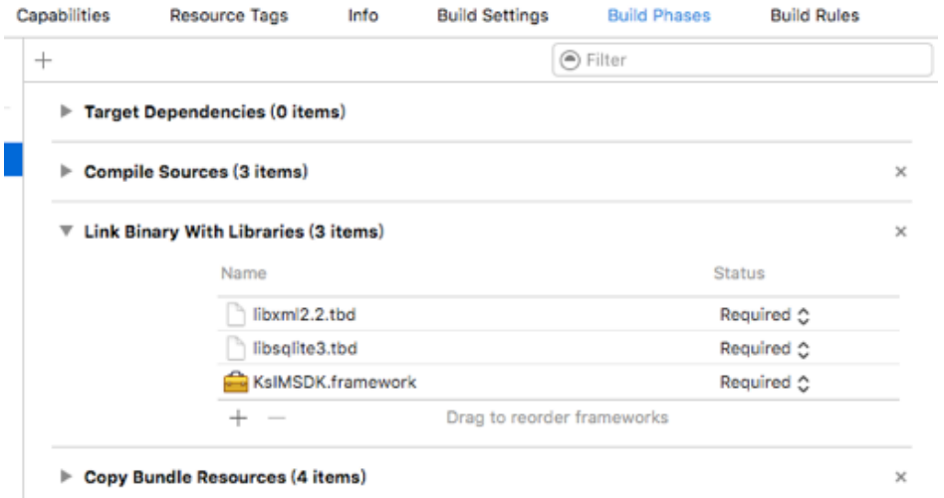Delete the Link Binary With Libraries phase
The image size is (944, 498).
click(x=901, y=233)
